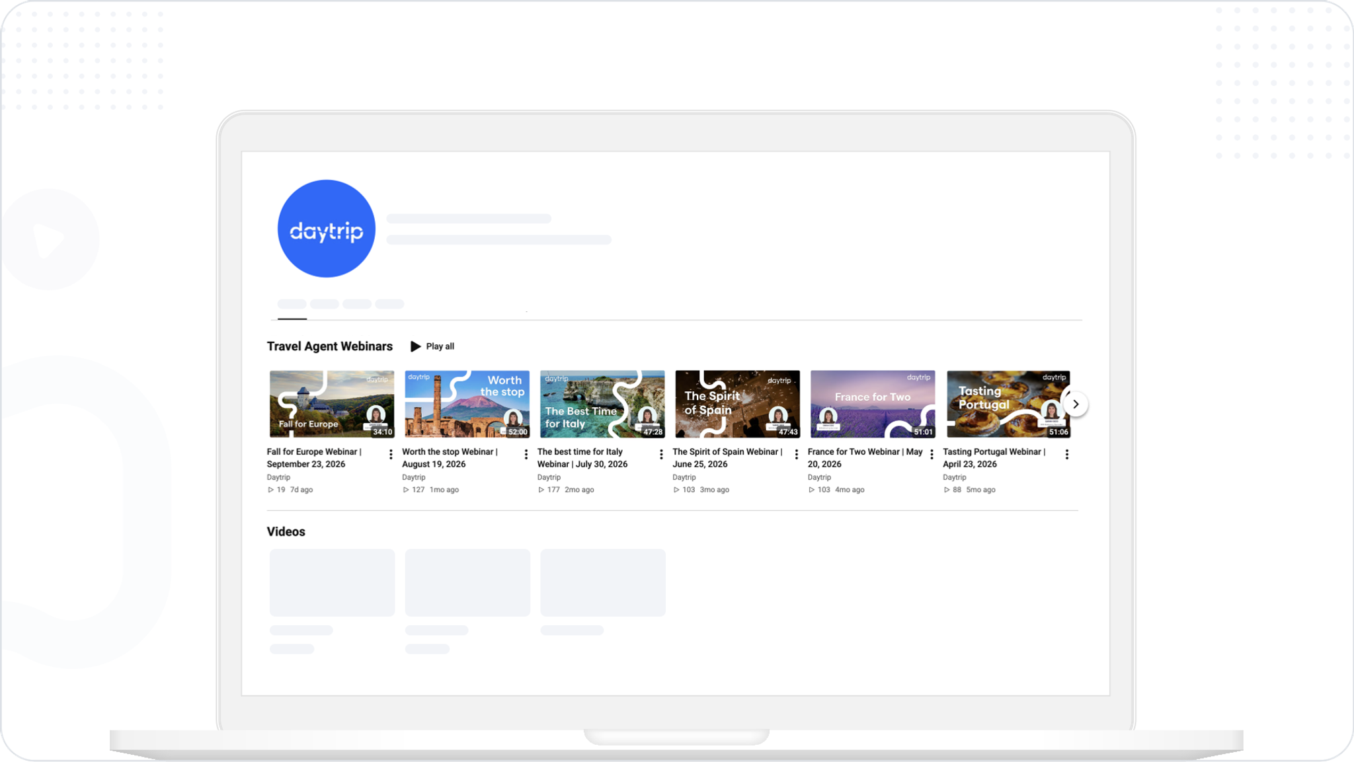1354x762 pixels.
Task: Click title Worth the stop Webinar August 19
Action: click(x=450, y=458)
